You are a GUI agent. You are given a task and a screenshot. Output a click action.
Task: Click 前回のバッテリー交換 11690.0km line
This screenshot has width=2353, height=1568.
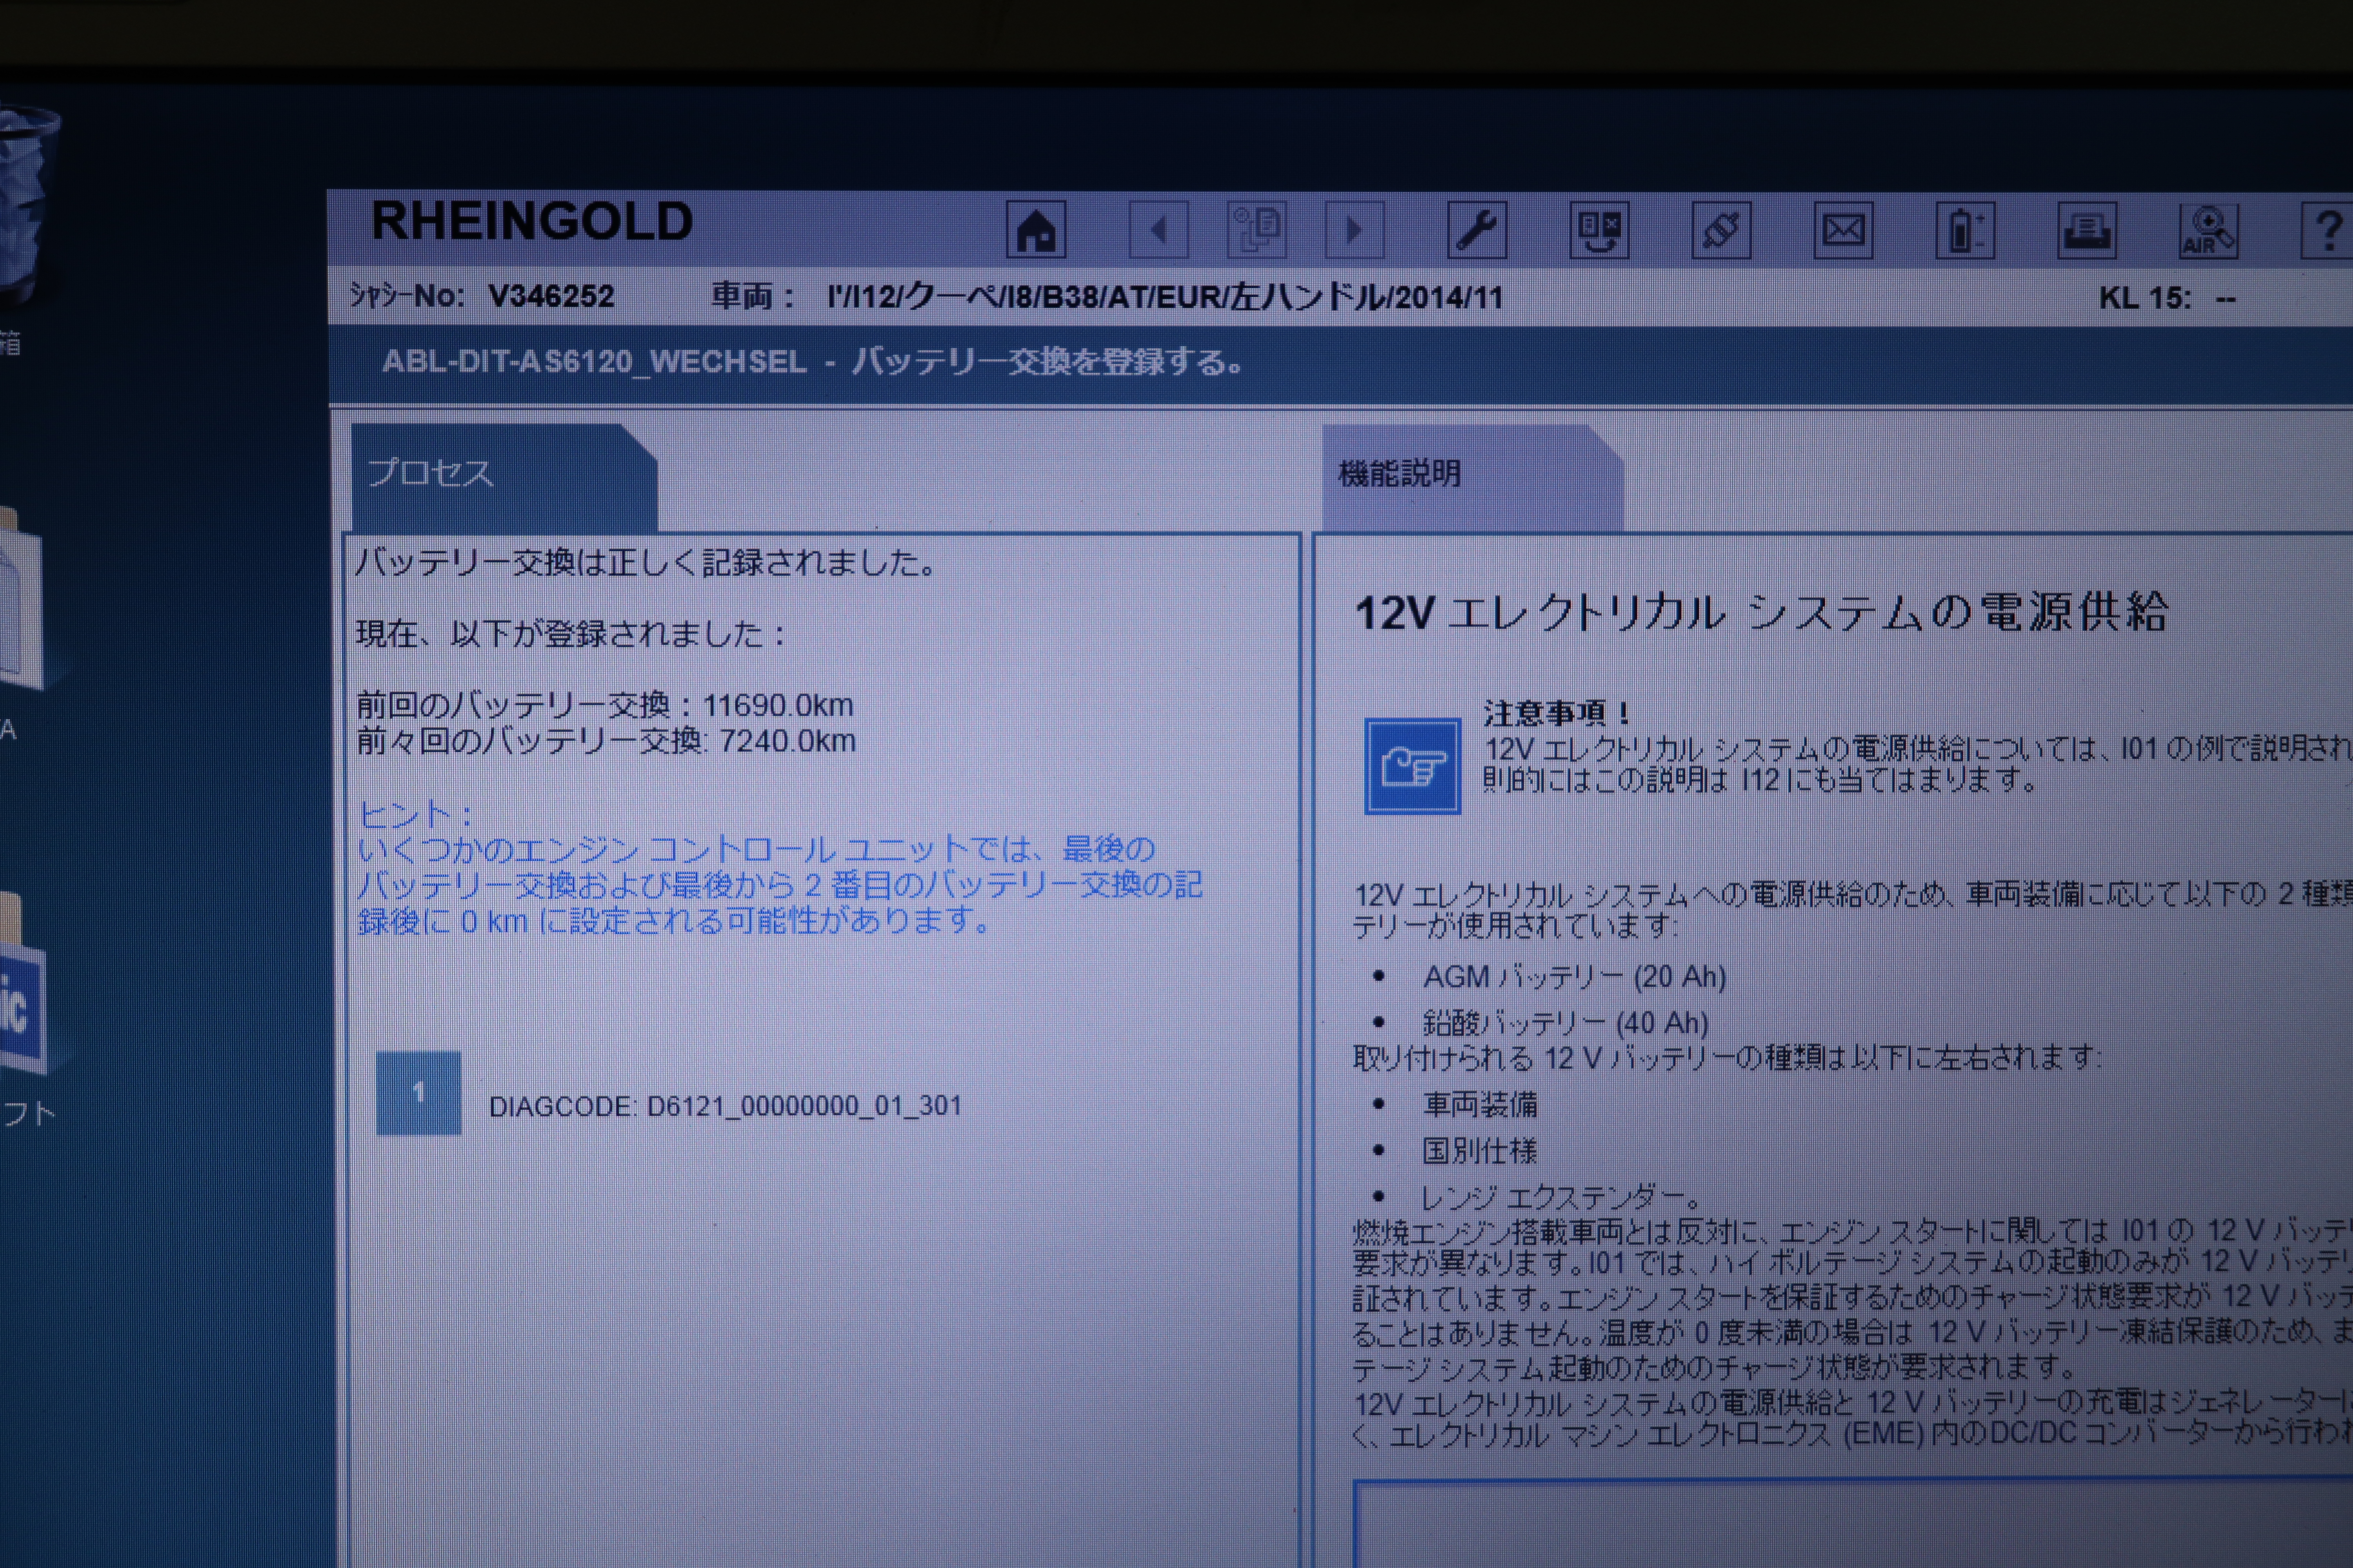pyautogui.click(x=604, y=705)
